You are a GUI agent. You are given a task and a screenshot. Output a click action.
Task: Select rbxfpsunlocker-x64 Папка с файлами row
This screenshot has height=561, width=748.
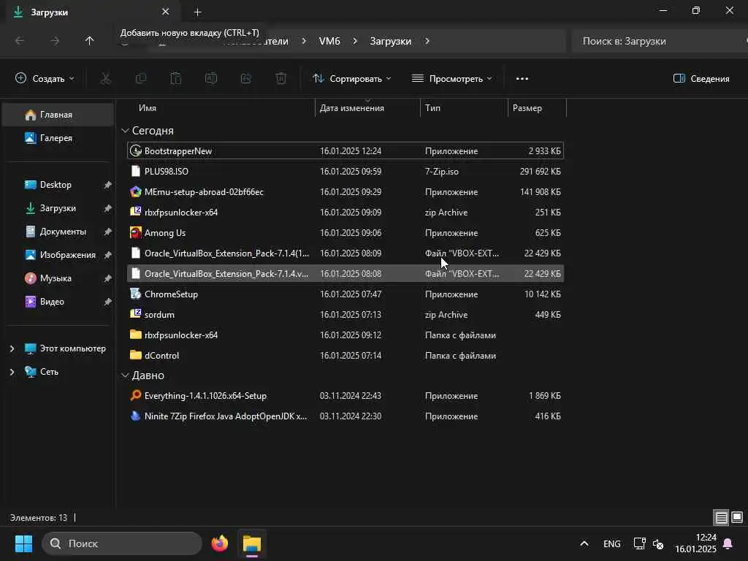point(346,335)
